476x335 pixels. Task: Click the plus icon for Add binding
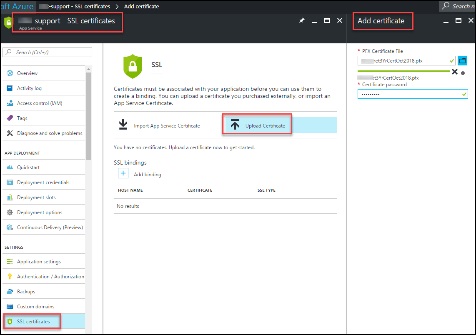123,173
